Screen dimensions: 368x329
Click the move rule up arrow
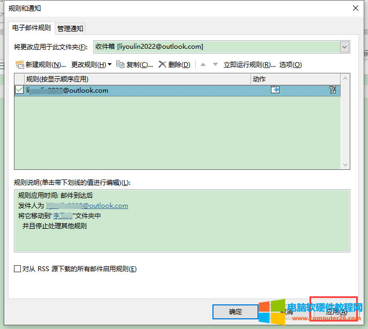coord(203,65)
